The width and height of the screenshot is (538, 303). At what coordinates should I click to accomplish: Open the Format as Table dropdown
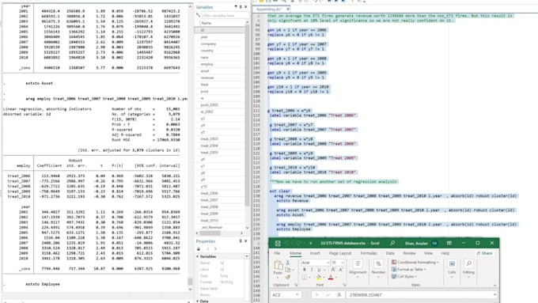409,269
